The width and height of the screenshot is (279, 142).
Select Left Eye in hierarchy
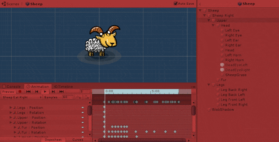click(232, 31)
